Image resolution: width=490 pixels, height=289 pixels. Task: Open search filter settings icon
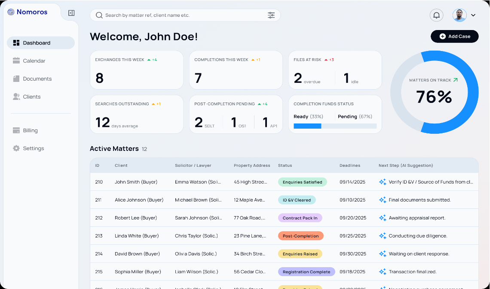click(271, 15)
